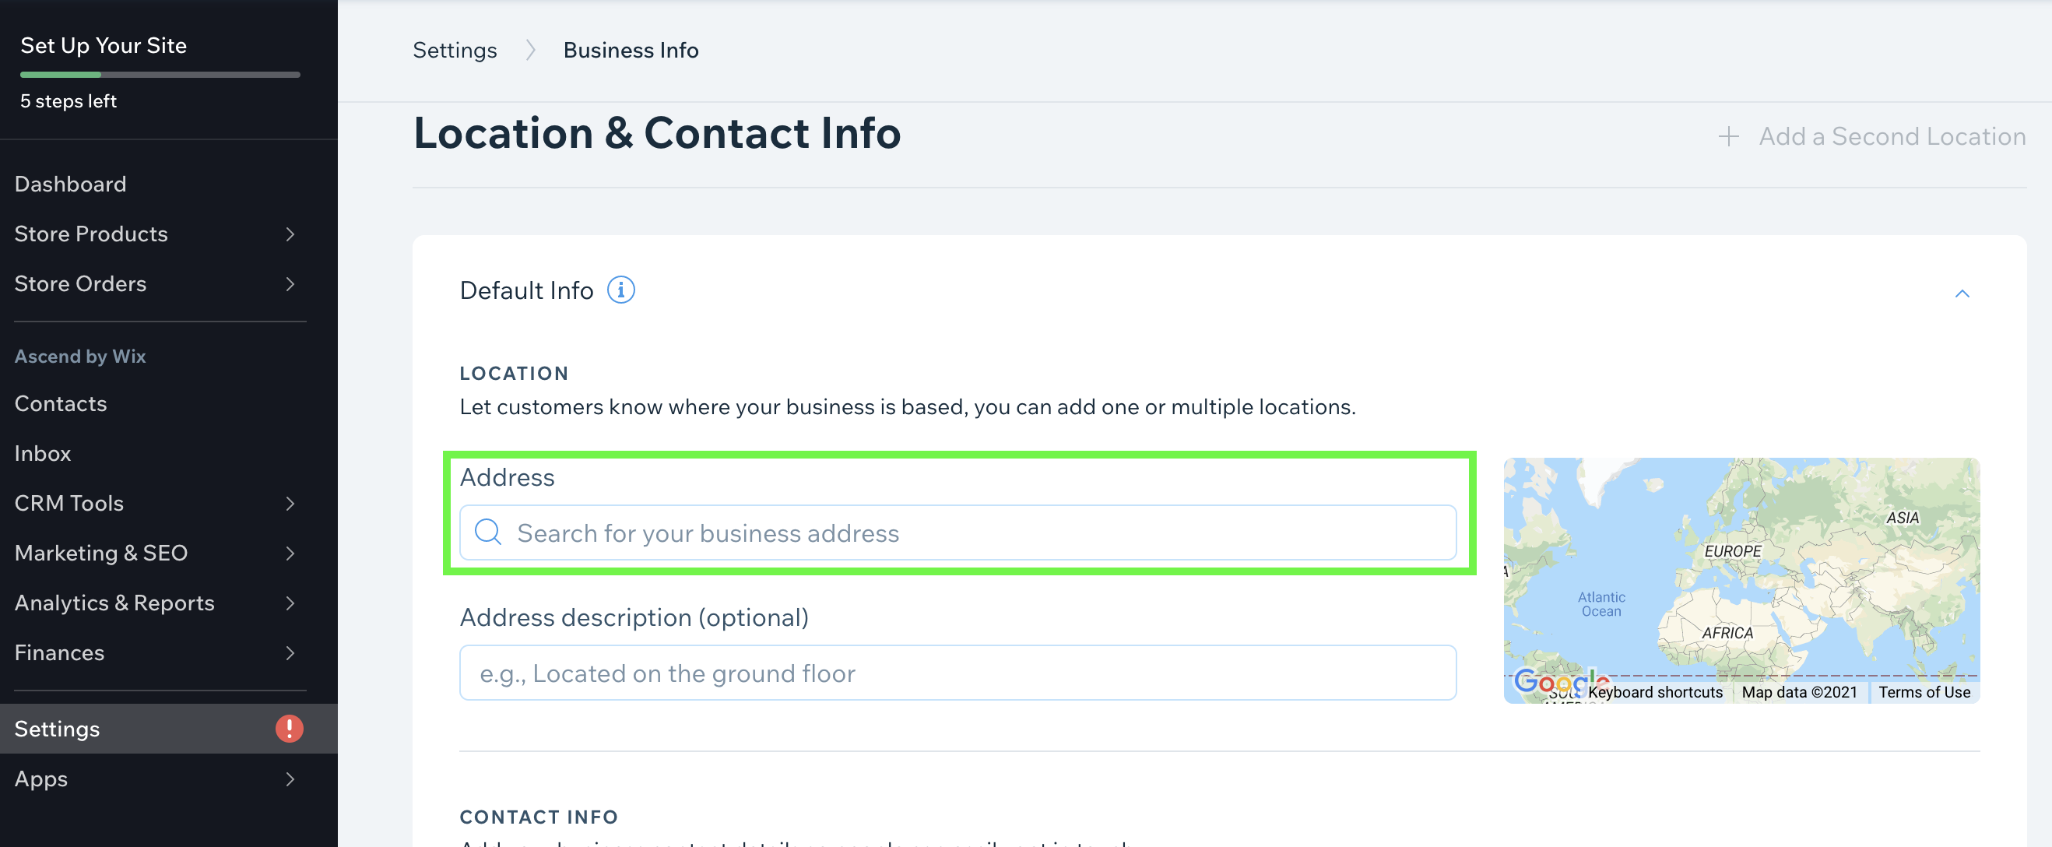Focus the Address description input field
The width and height of the screenshot is (2052, 847).
tap(957, 673)
